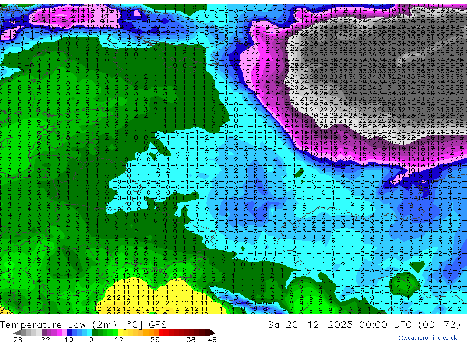Pick the bright red swatch right of 26
This screenshot has height=342, width=467.
[x=161, y=333]
